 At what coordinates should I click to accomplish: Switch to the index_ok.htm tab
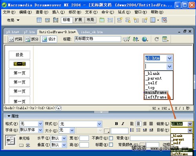pyautogui.click(x=92, y=32)
